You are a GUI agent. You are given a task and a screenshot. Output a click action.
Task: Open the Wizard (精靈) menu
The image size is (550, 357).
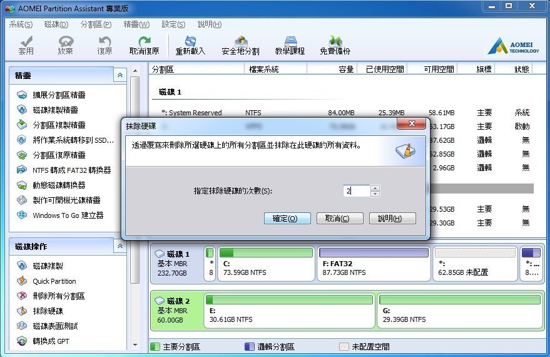(136, 24)
